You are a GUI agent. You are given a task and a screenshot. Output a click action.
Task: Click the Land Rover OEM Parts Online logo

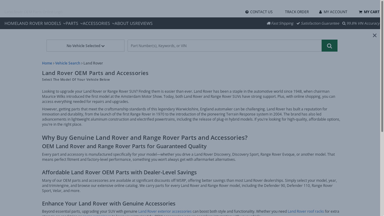click(34, 12)
